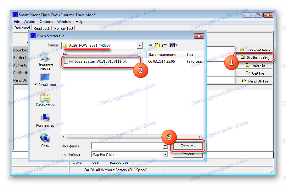The image size is (286, 186).
Task: Click the Открыть button
Action: tap(188, 146)
